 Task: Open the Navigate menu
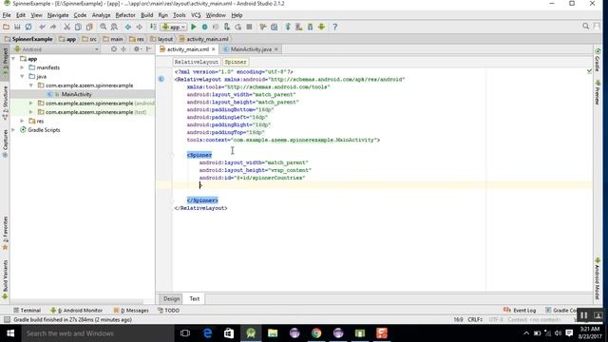[x=58, y=15]
